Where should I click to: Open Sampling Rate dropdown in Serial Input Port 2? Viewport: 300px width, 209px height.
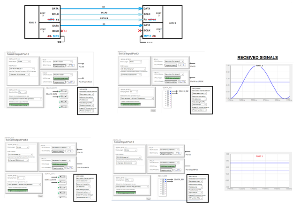134,92
